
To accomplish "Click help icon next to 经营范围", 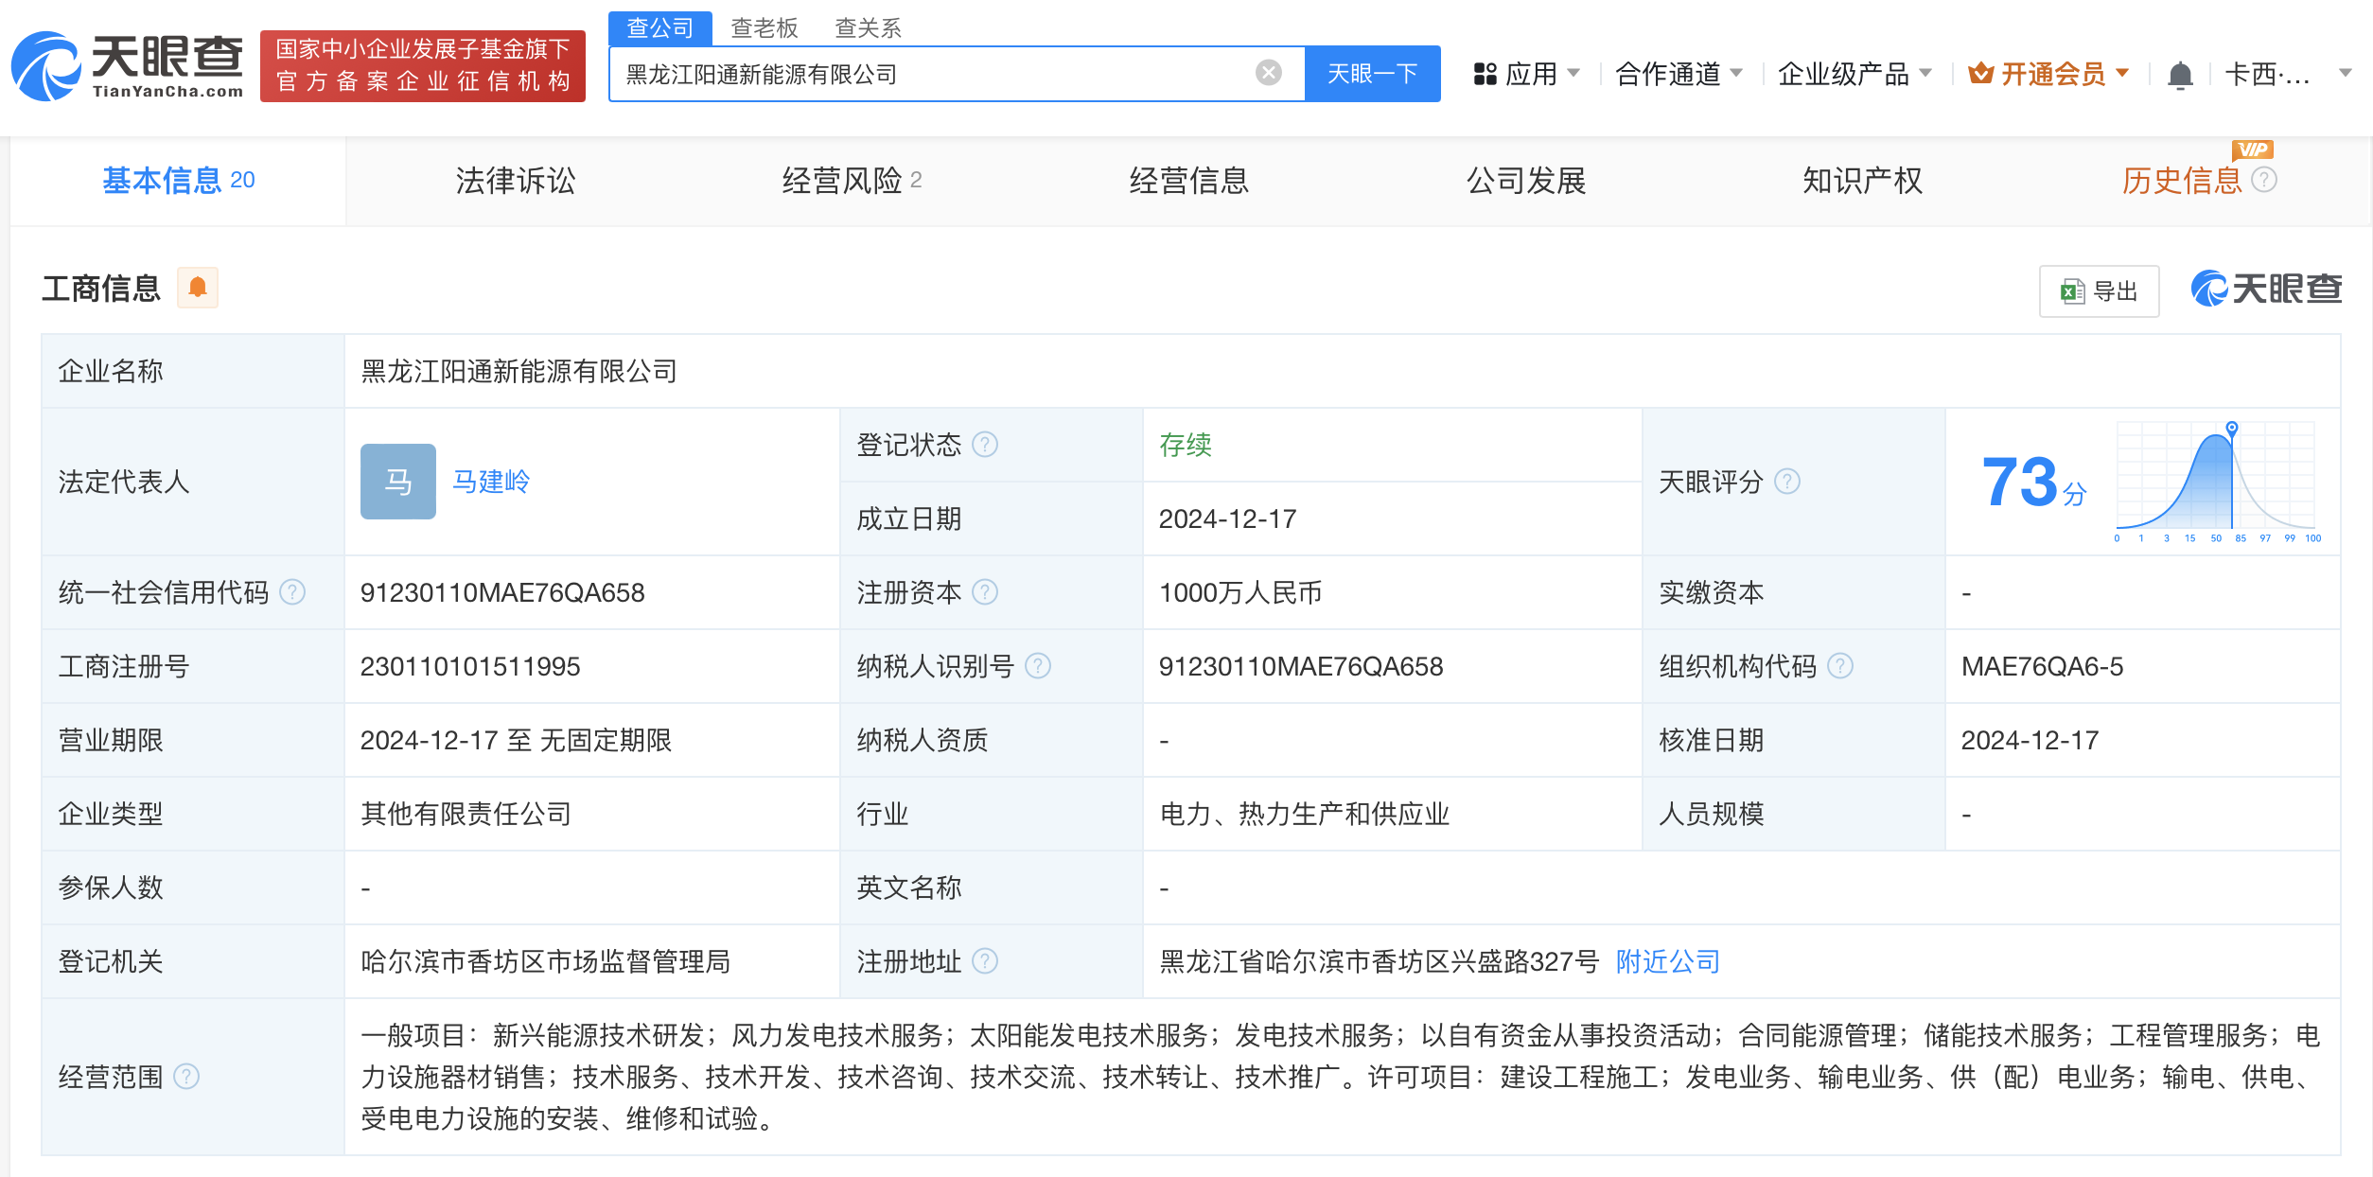I will pos(187,1077).
